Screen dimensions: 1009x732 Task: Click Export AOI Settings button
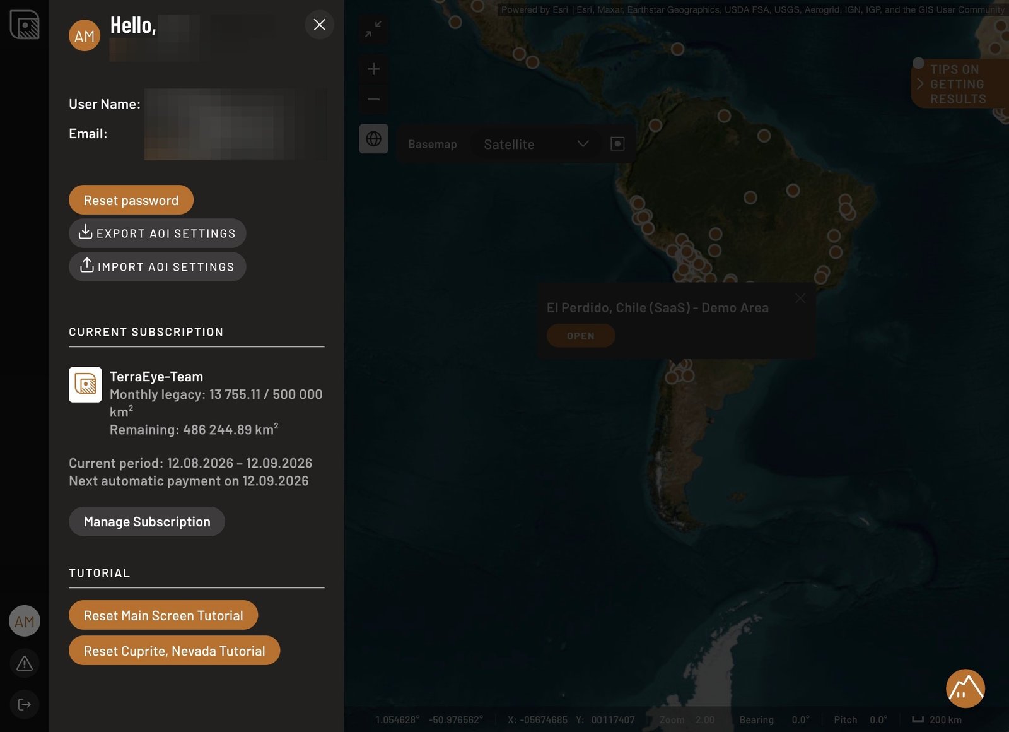click(x=158, y=233)
